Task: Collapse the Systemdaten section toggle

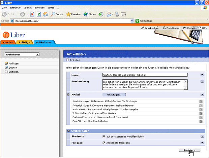Action: 68,131
